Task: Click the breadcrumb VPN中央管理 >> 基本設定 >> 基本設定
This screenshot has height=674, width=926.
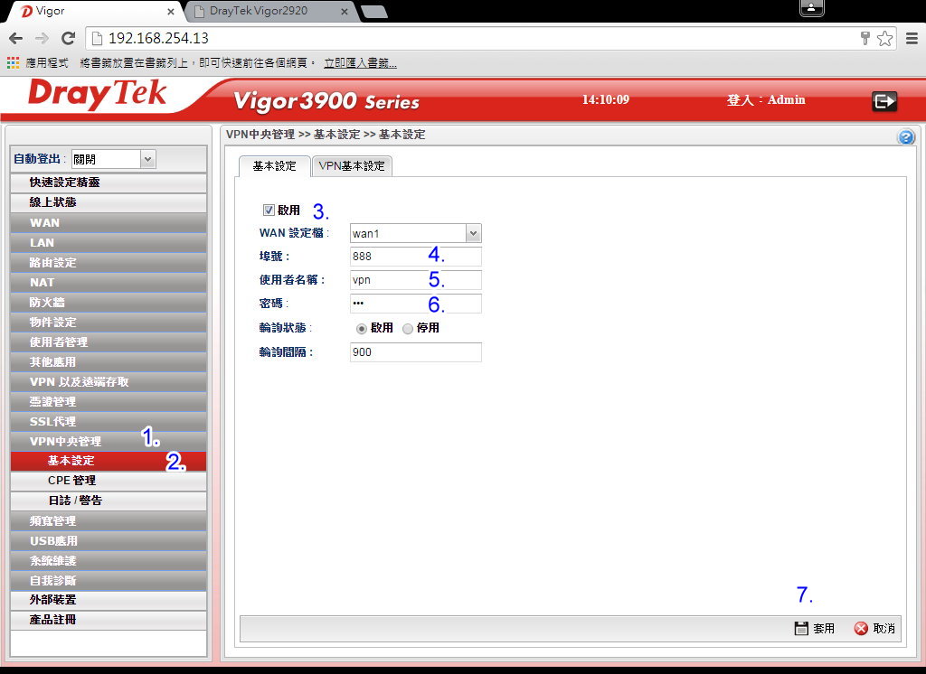Action: coord(326,135)
